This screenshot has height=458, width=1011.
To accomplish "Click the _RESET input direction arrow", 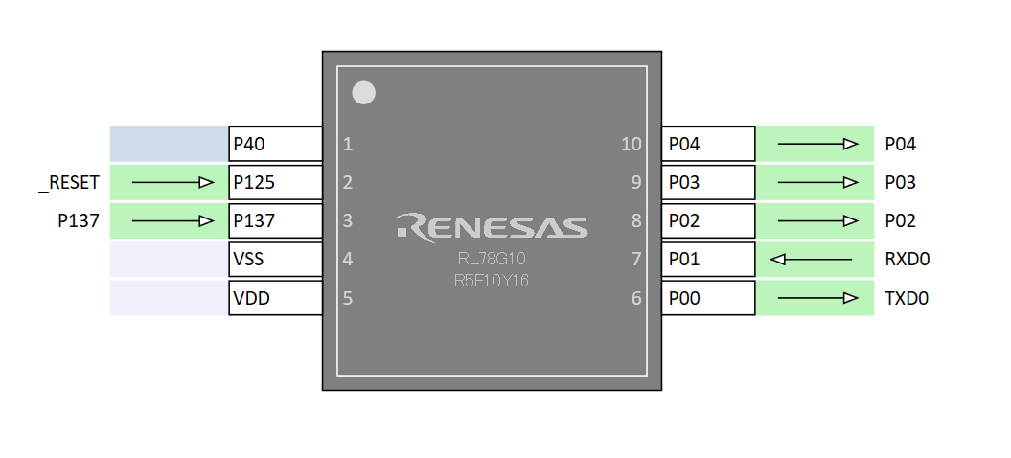I will click(172, 183).
